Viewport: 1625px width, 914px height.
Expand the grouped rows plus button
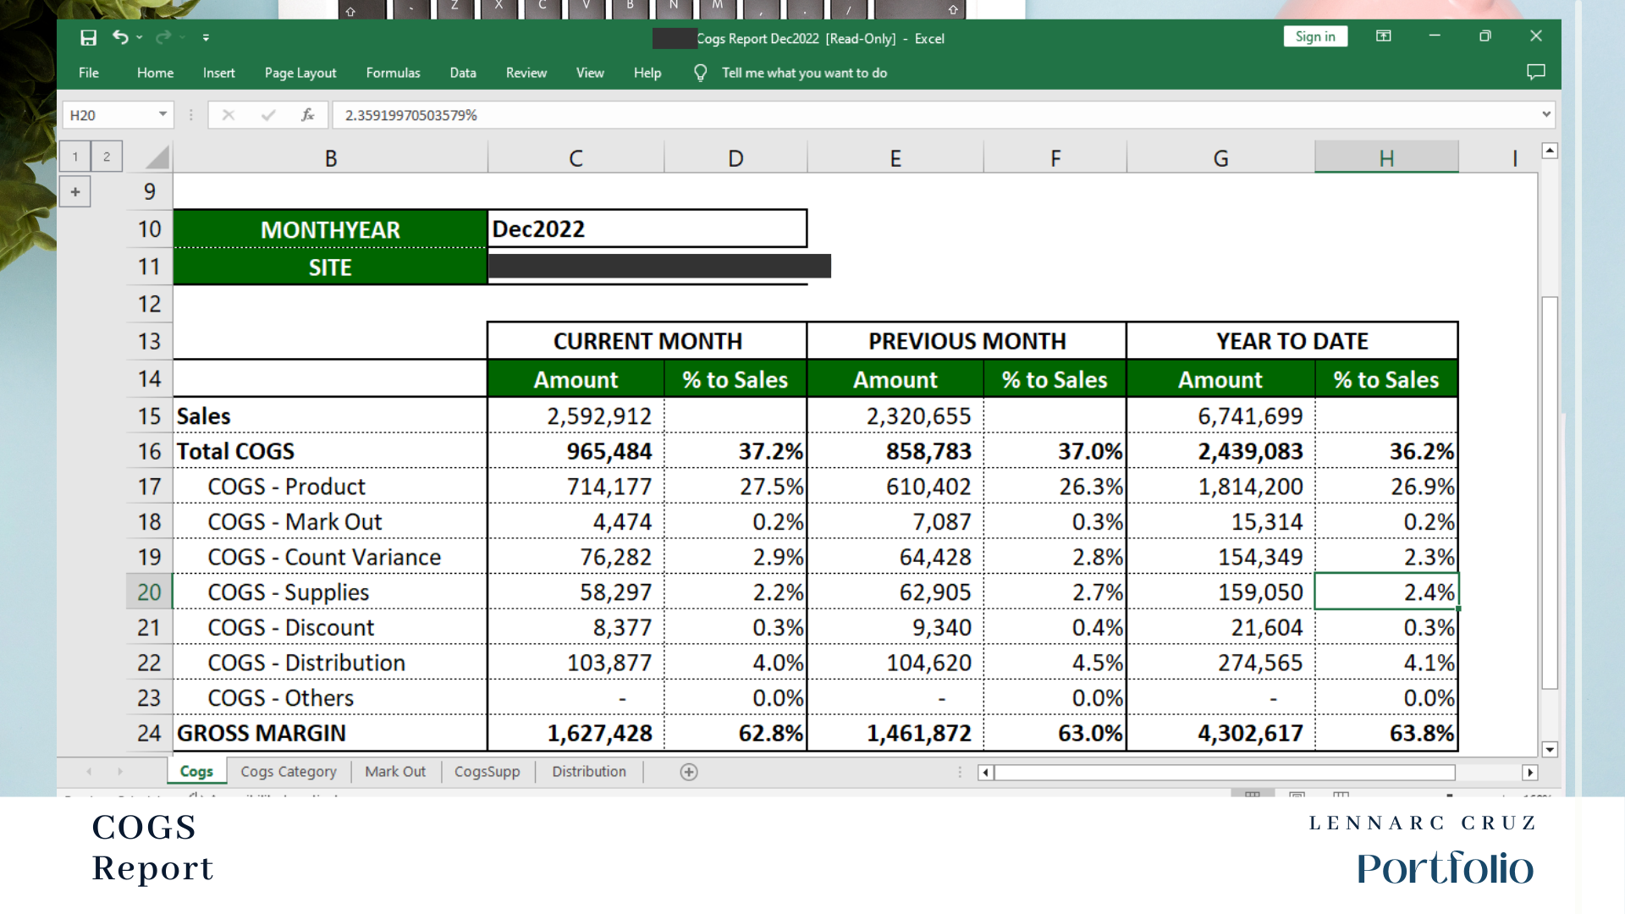tap(75, 192)
